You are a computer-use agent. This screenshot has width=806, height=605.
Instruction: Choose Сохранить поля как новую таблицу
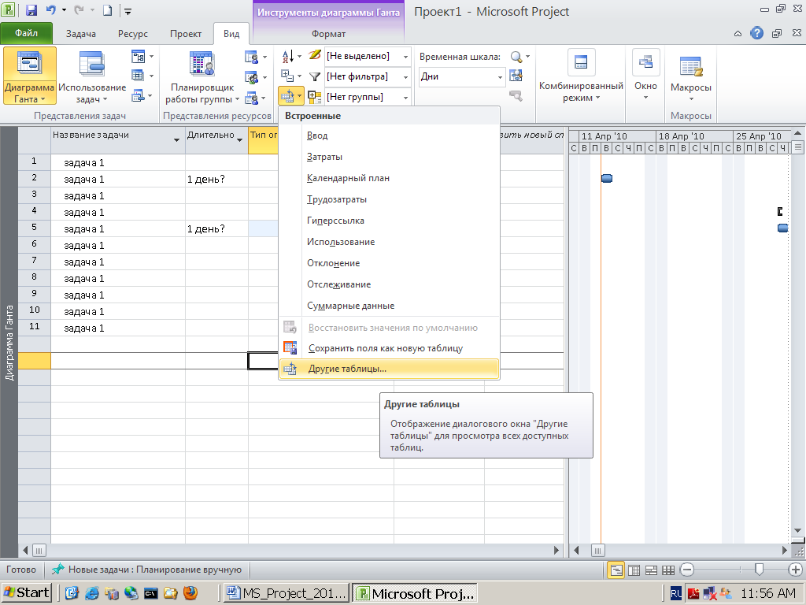tap(389, 348)
